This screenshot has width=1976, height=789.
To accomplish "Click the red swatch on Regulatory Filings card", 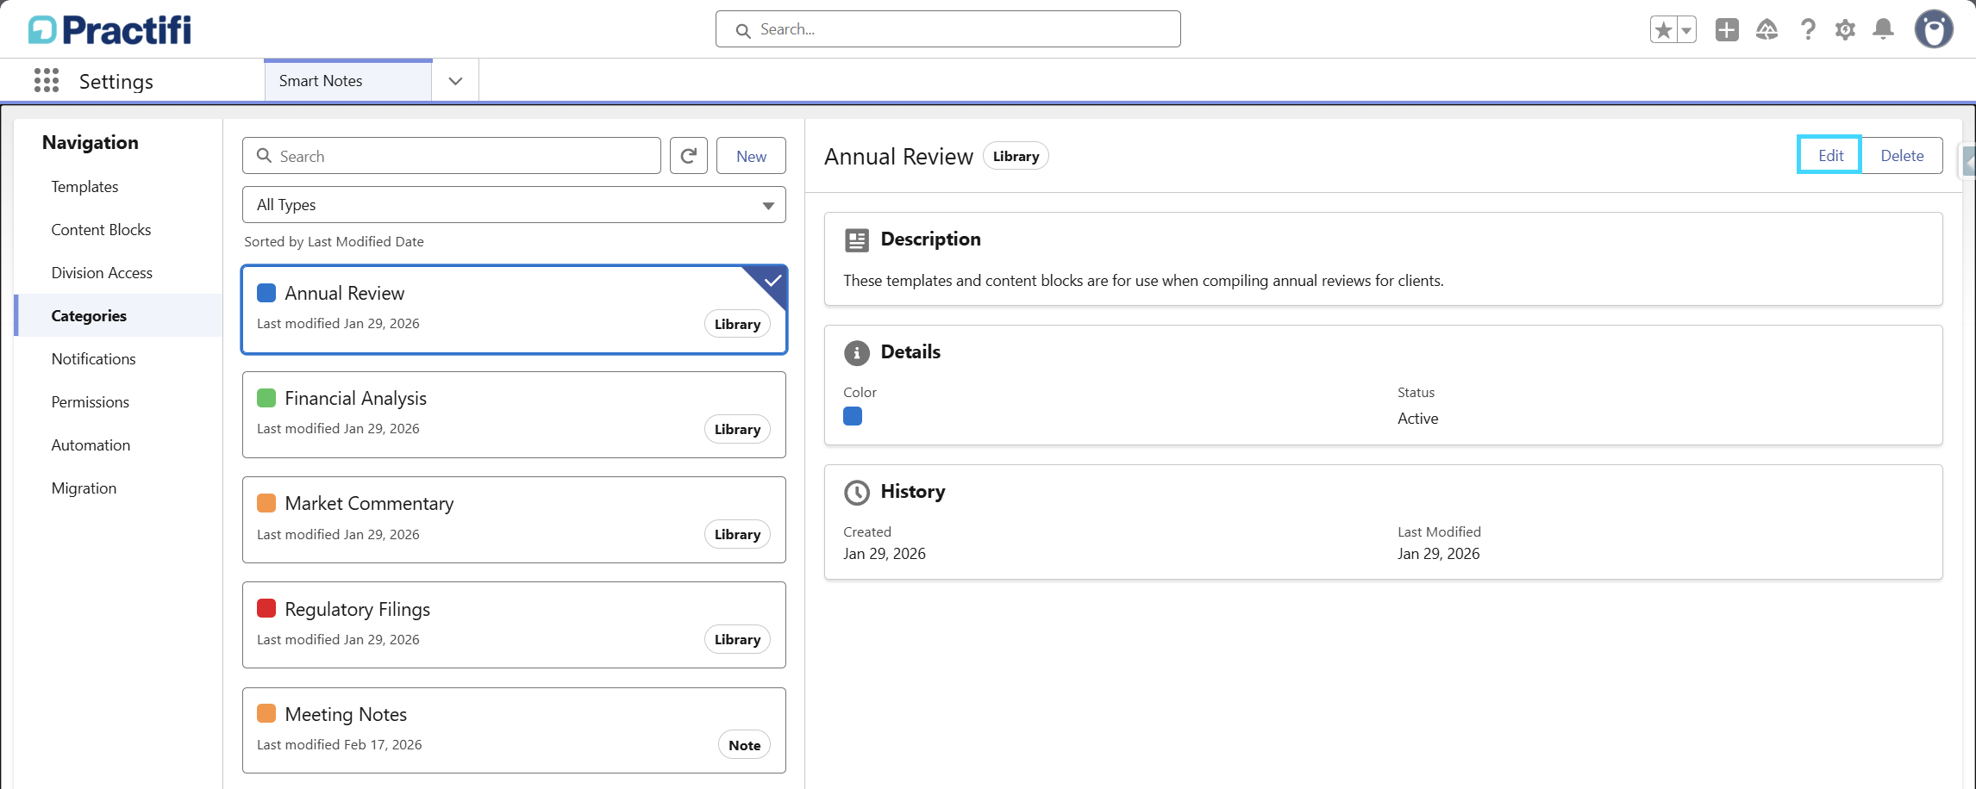I will pyautogui.click(x=266, y=609).
